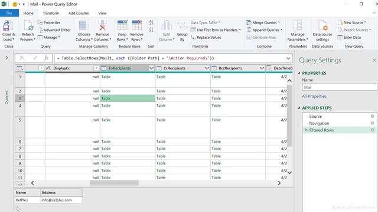Delete the Filtered Rows step

tap(306, 130)
